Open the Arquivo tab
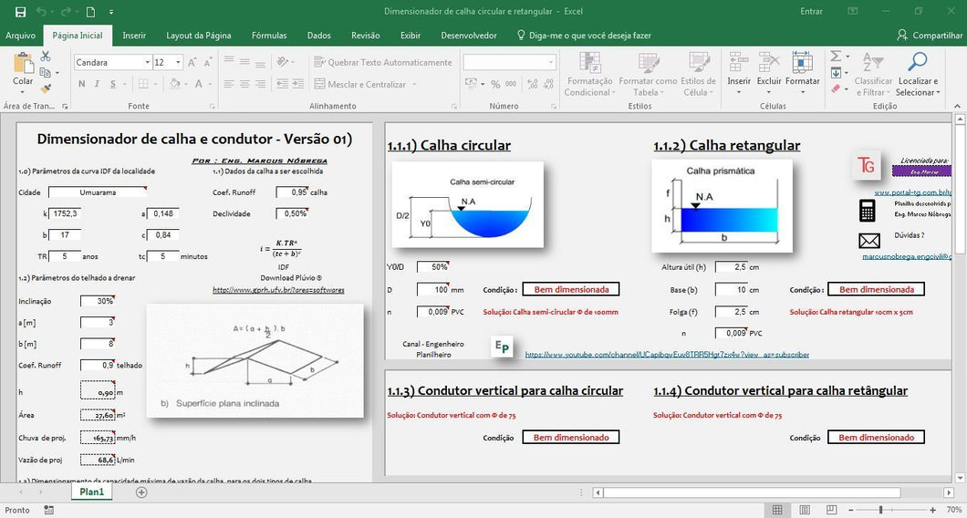This screenshot has width=967, height=518. click(20, 36)
